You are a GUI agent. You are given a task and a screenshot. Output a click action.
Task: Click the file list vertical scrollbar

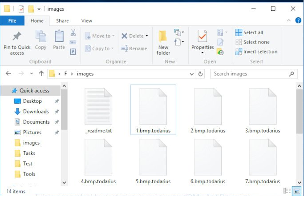(x=300, y=111)
